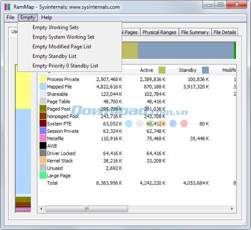
Task: Click the horizontal scrollbar thumb
Action: [x=87, y=209]
